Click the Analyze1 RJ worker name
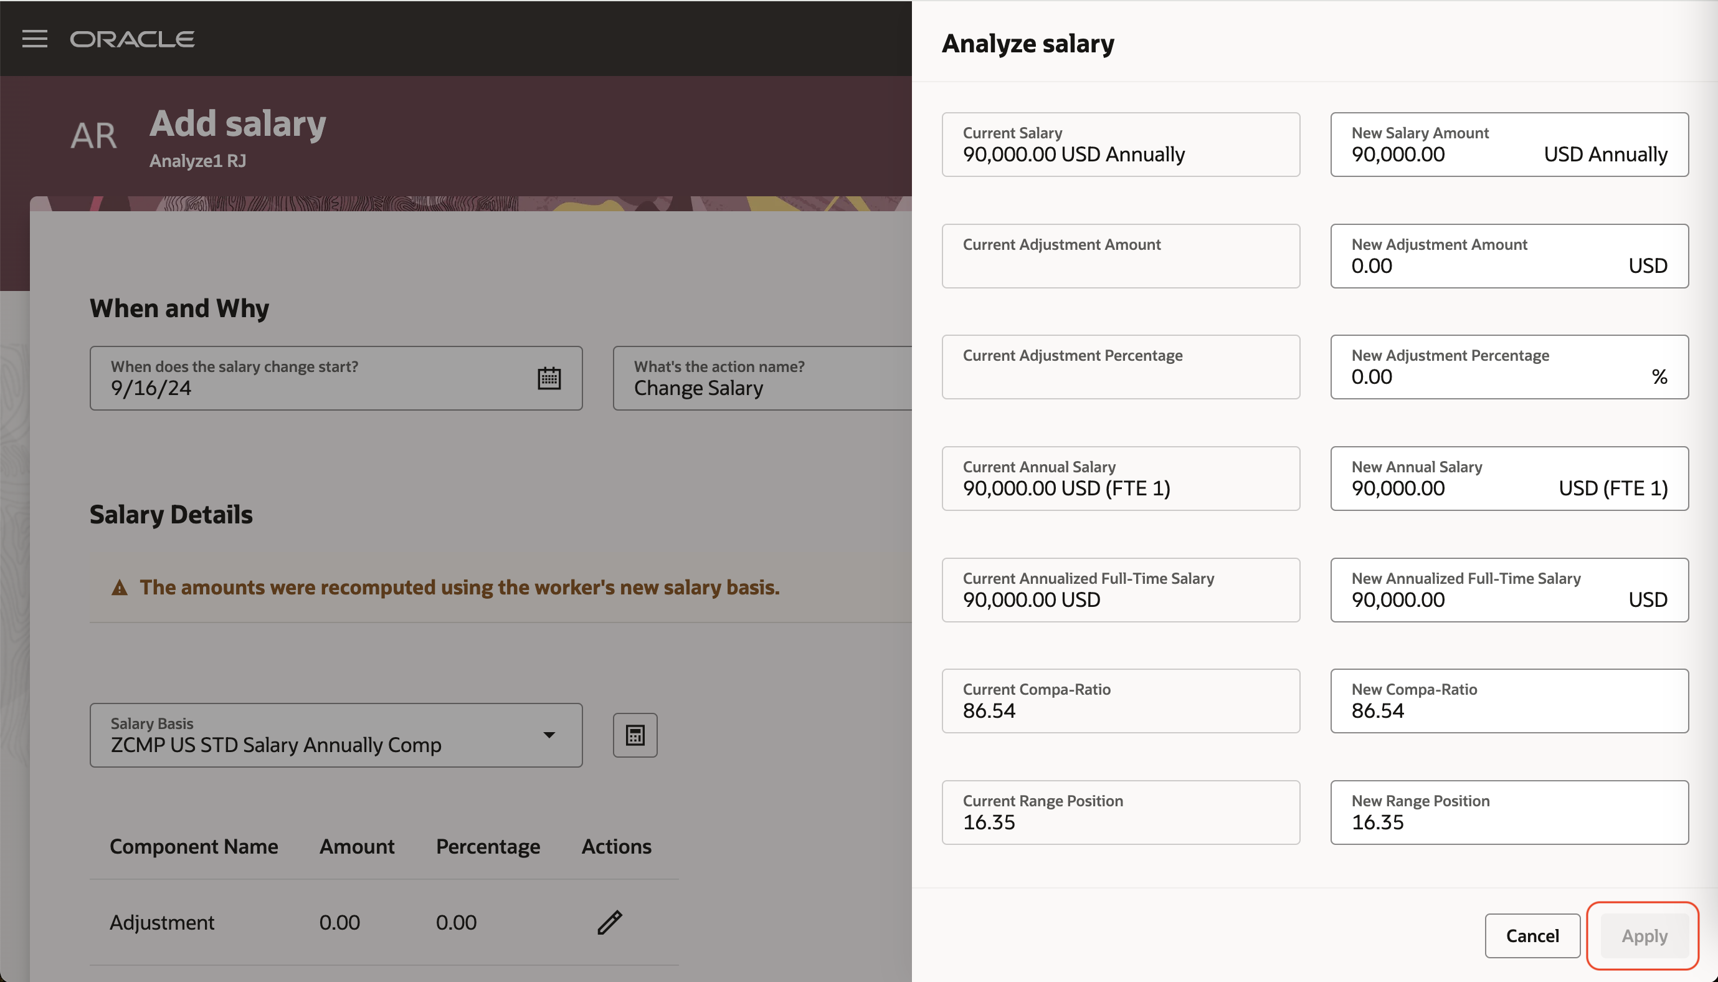 coord(197,161)
